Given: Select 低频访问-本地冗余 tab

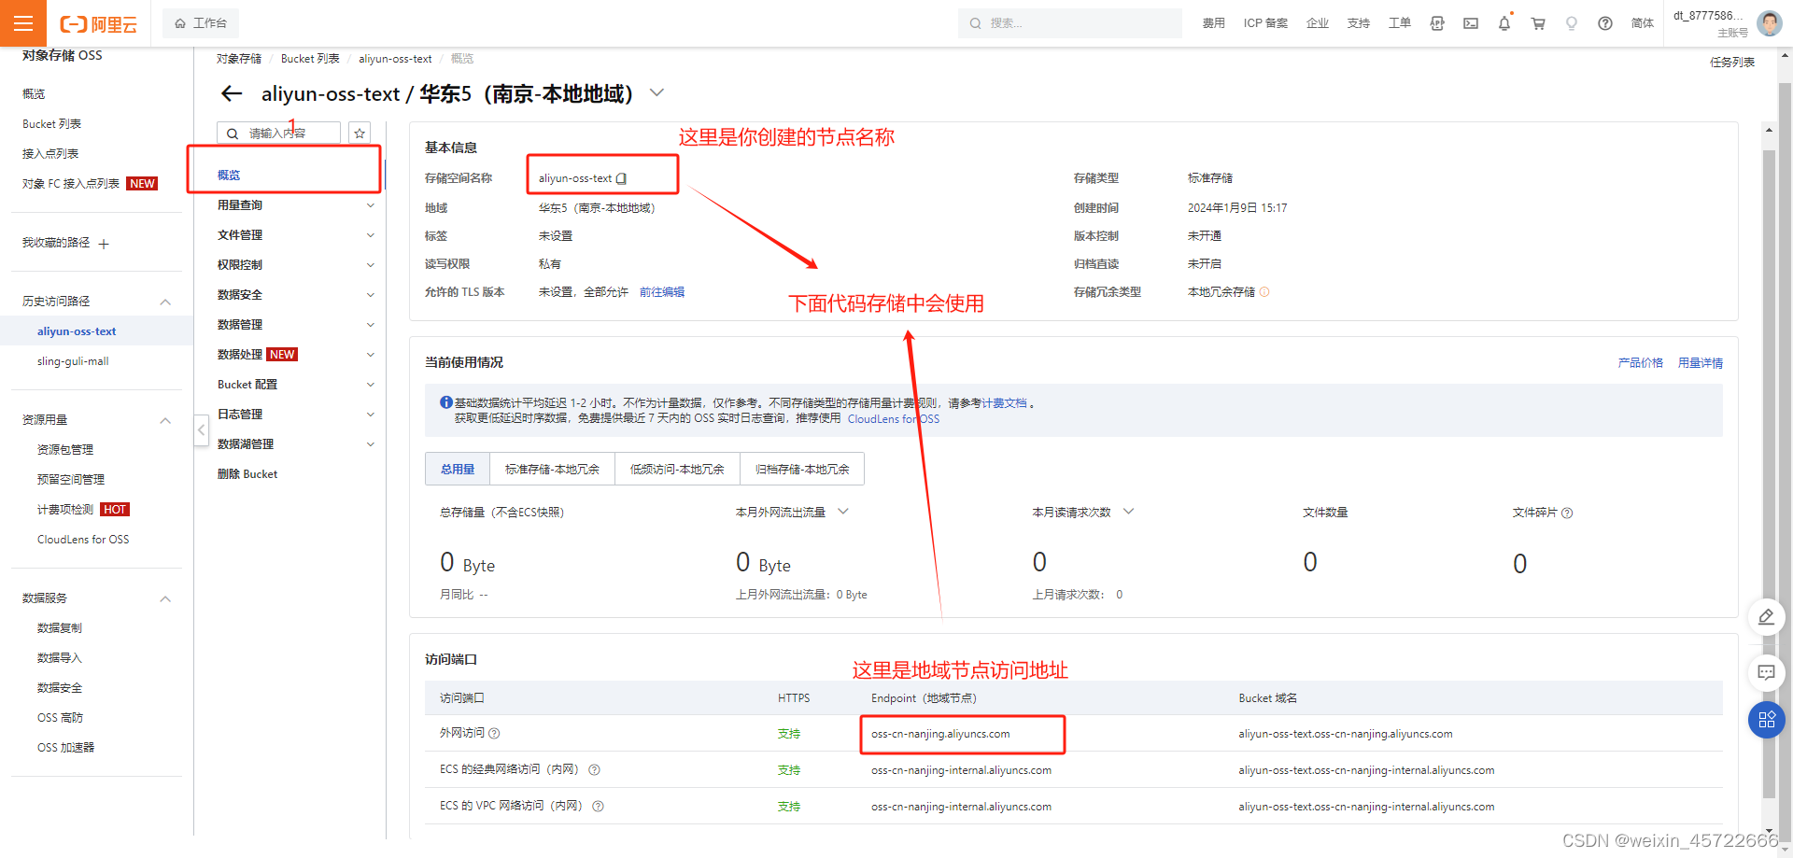Looking at the screenshot, I should tap(677, 469).
